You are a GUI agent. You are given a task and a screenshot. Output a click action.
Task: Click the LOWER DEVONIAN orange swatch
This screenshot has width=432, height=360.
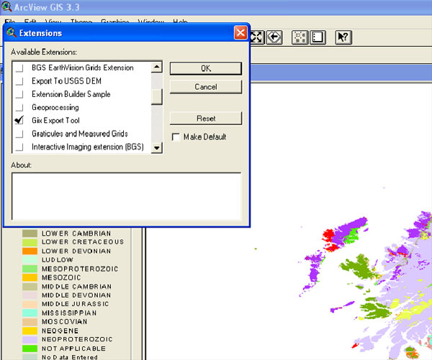pyautogui.click(x=30, y=251)
